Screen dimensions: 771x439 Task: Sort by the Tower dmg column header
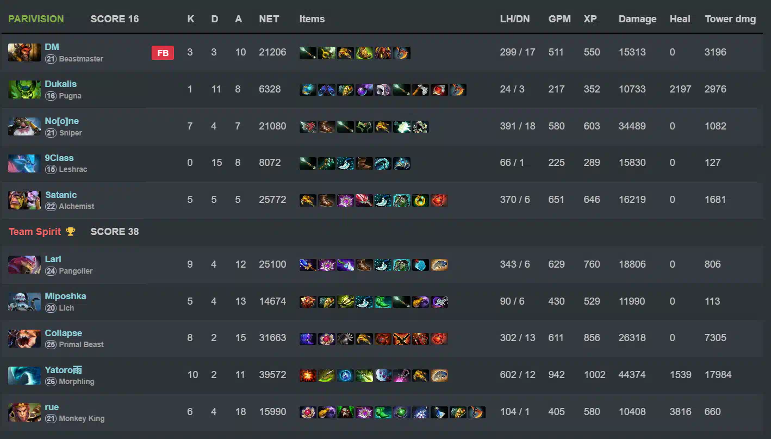point(730,19)
